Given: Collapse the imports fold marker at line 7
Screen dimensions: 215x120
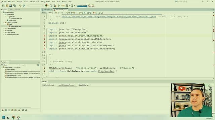Looking at the screenshot, I should click(x=47, y=29).
